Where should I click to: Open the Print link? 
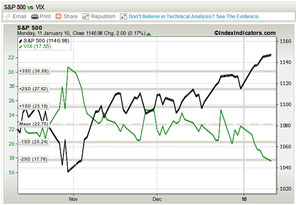coord(45,17)
